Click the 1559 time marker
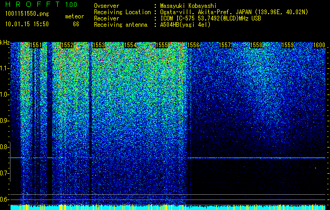The height and width of the screenshot is (210, 330). click(x=288, y=45)
